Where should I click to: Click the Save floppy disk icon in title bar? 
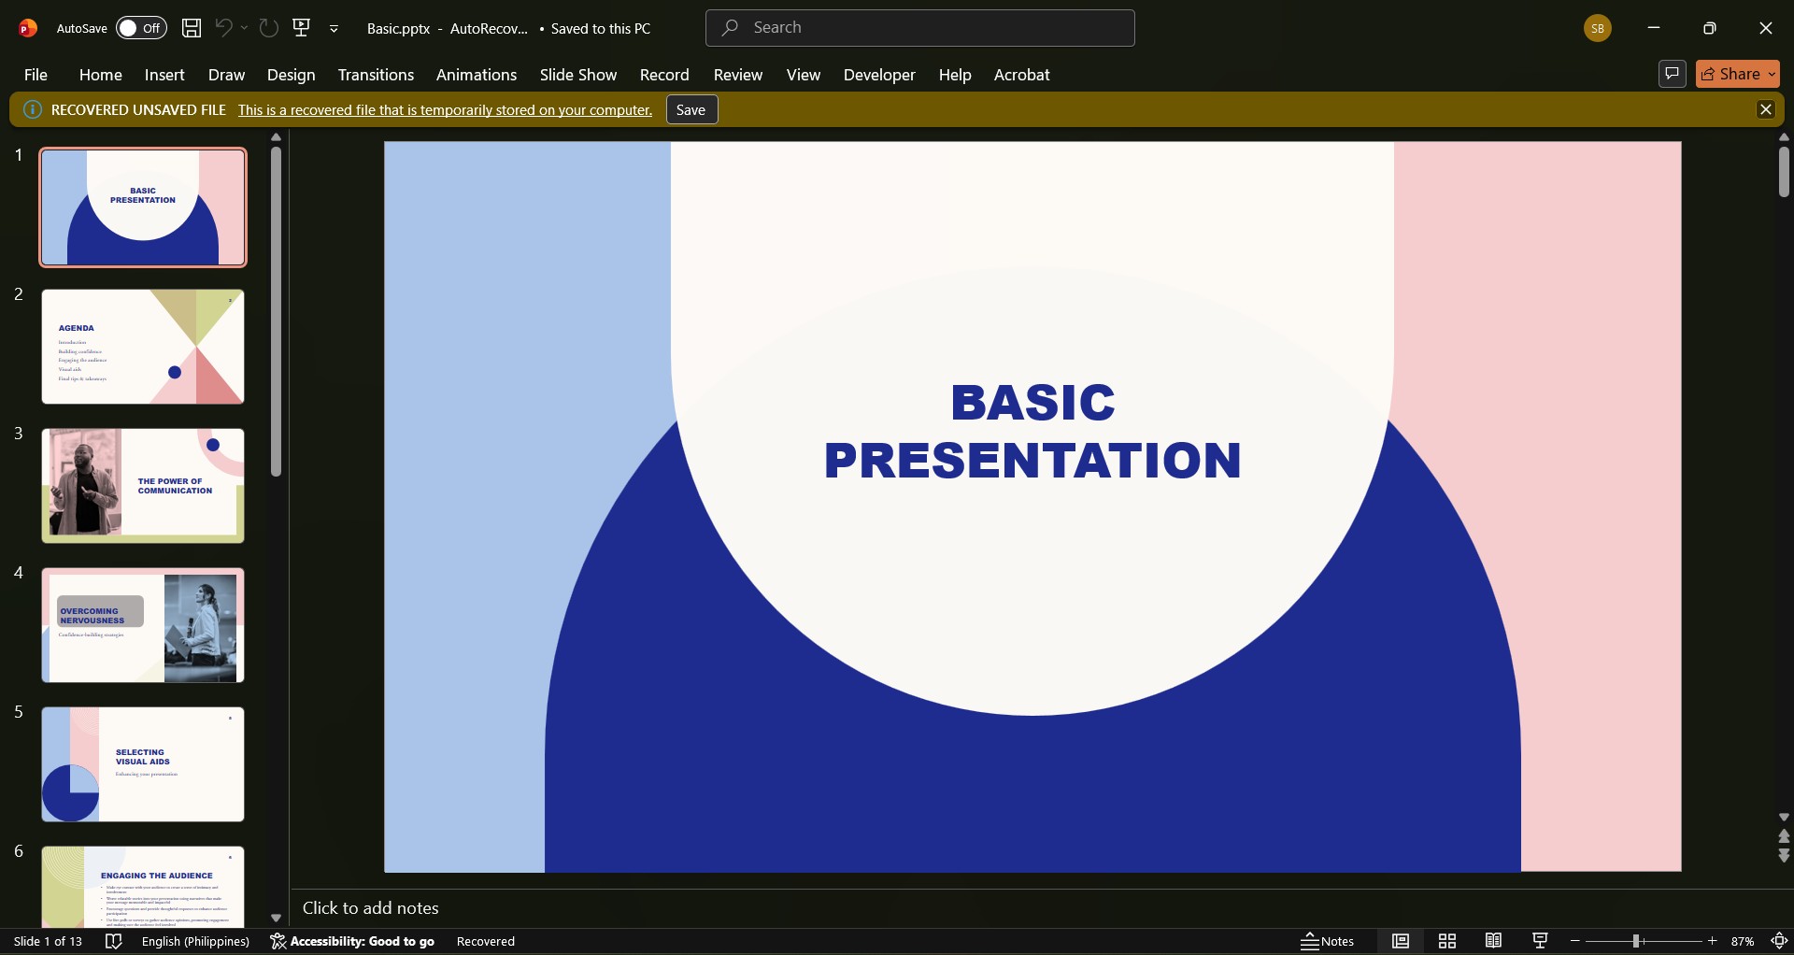click(x=192, y=28)
